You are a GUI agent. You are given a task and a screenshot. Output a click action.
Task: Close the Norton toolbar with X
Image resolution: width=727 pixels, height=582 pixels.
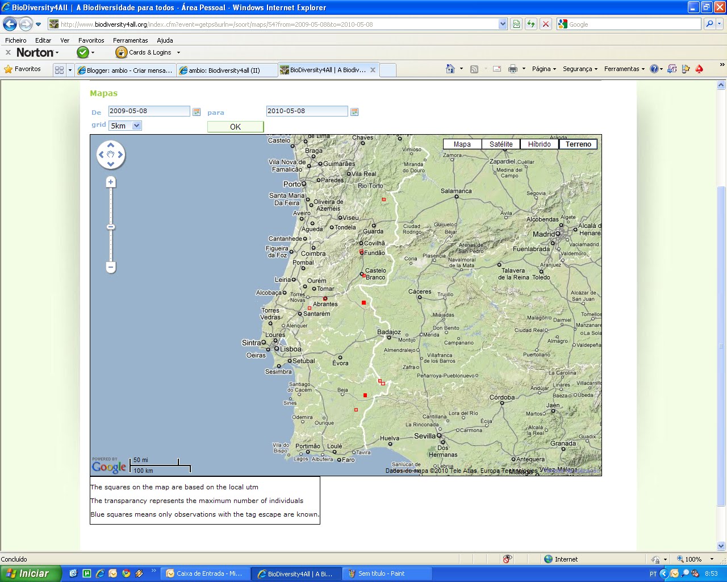coord(8,52)
